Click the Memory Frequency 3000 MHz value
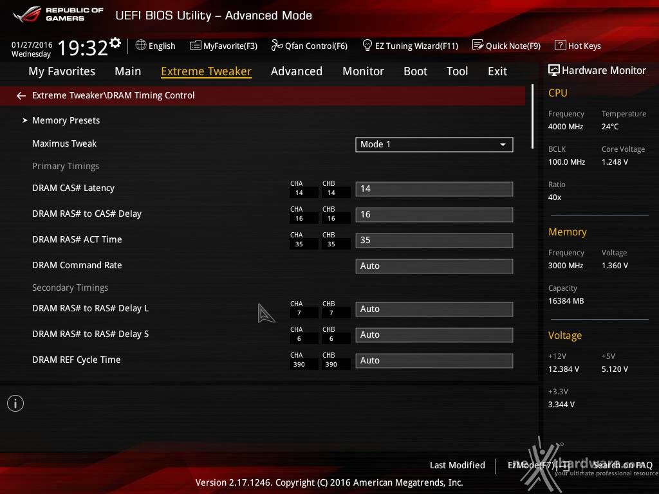Image resolution: width=659 pixels, height=494 pixels. point(565,266)
